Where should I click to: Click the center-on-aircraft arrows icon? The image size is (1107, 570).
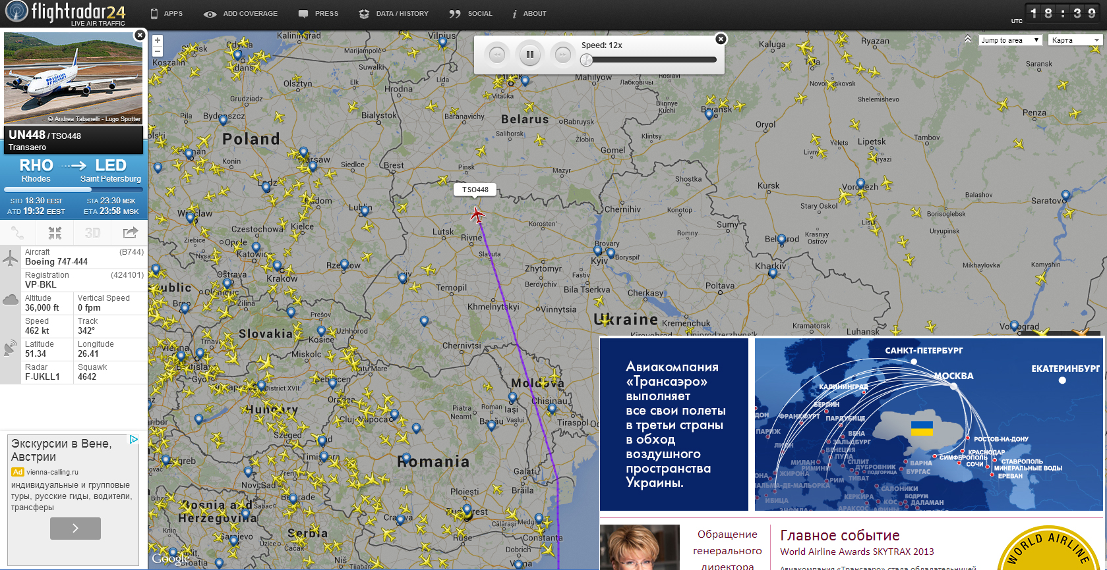pos(55,233)
